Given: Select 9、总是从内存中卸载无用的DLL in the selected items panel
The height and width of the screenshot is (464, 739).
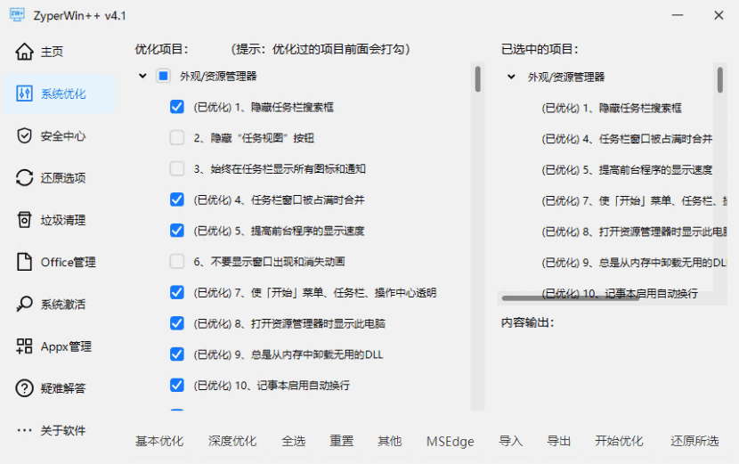Looking at the screenshot, I should coord(634,262).
